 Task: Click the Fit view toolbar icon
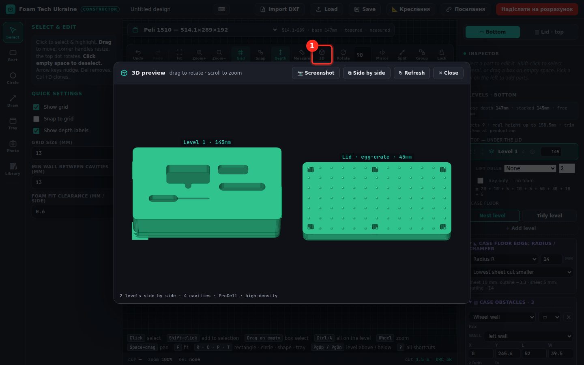[179, 54]
